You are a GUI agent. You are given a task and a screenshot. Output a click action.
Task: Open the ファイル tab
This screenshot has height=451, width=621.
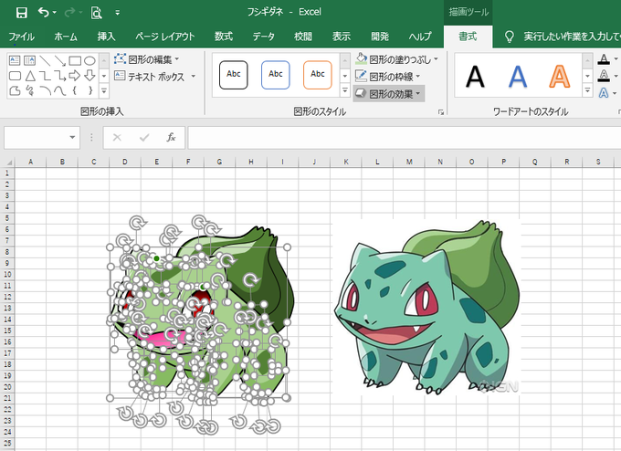[21, 37]
